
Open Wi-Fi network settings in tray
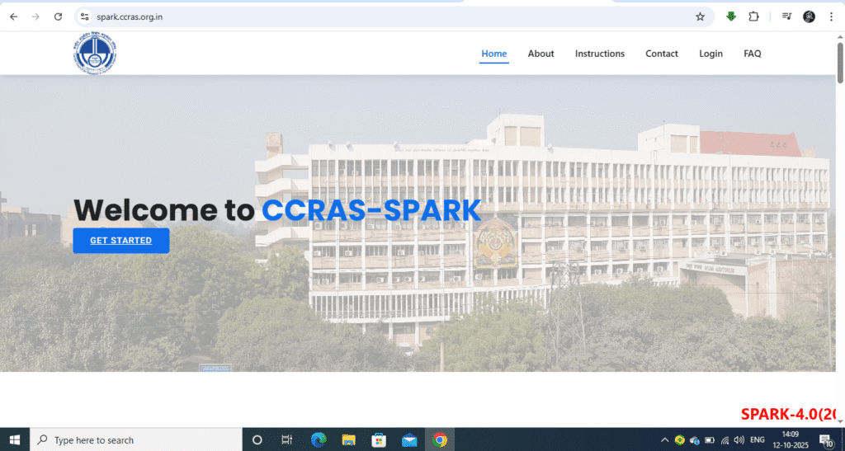(725, 439)
